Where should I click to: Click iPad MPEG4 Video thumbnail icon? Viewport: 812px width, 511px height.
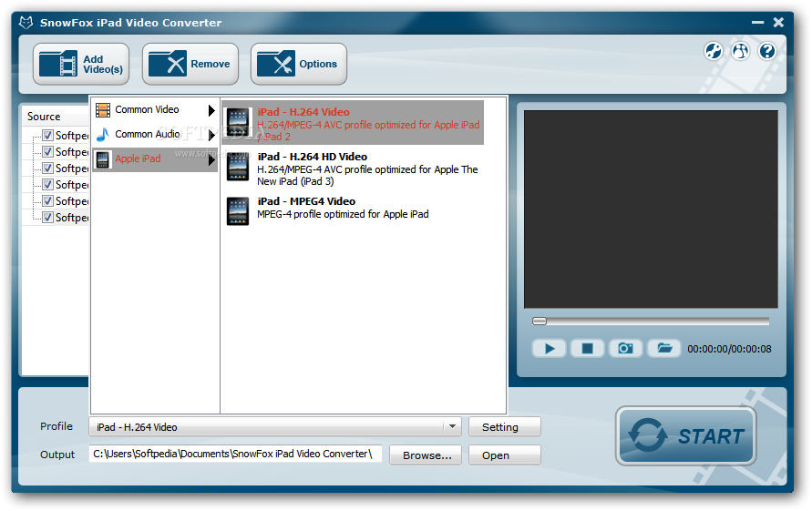pyautogui.click(x=238, y=211)
